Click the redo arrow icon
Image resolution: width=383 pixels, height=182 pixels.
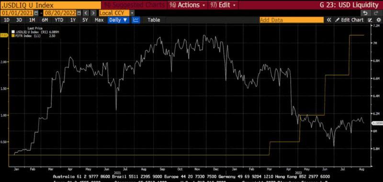coord(376,13)
